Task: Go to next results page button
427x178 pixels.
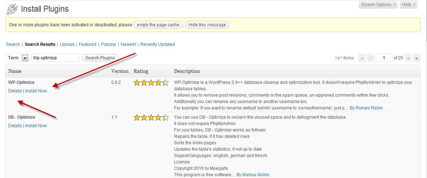Action: click(x=409, y=58)
